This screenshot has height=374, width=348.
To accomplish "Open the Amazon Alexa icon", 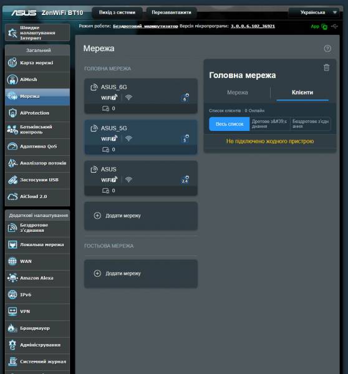I will click(12, 278).
